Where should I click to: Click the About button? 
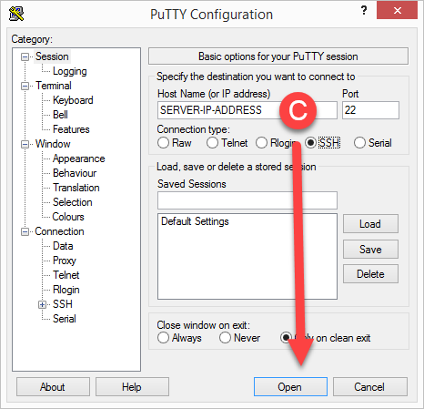(x=53, y=387)
